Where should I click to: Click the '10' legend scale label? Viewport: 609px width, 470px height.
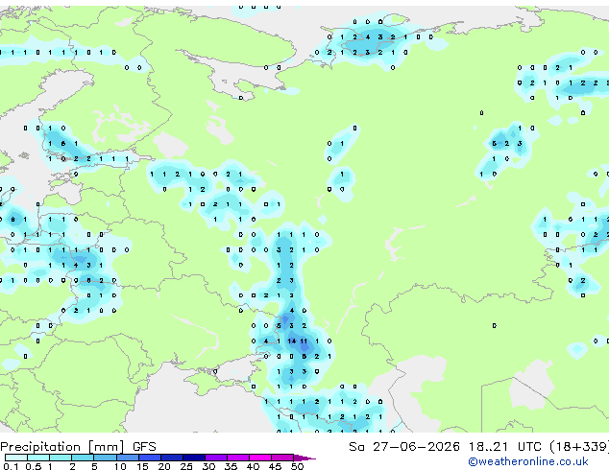click(x=120, y=466)
